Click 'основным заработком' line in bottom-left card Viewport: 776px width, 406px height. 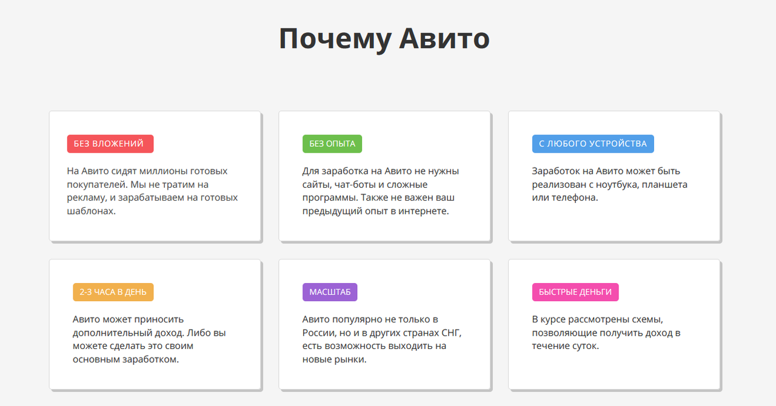(125, 359)
